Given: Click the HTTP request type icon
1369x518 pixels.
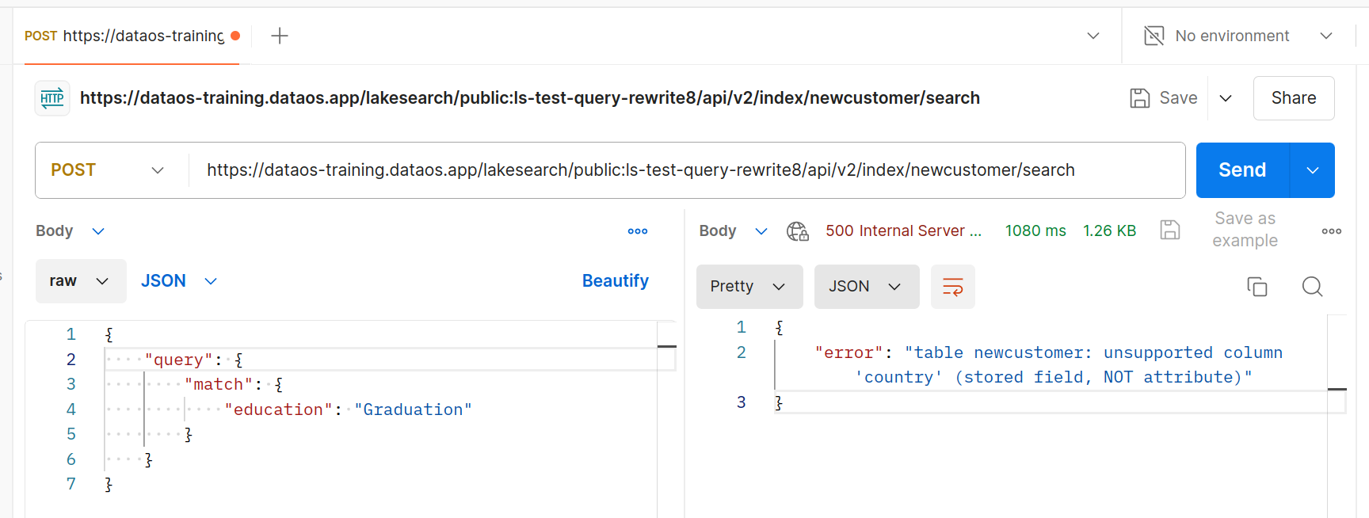Looking at the screenshot, I should tap(52, 98).
